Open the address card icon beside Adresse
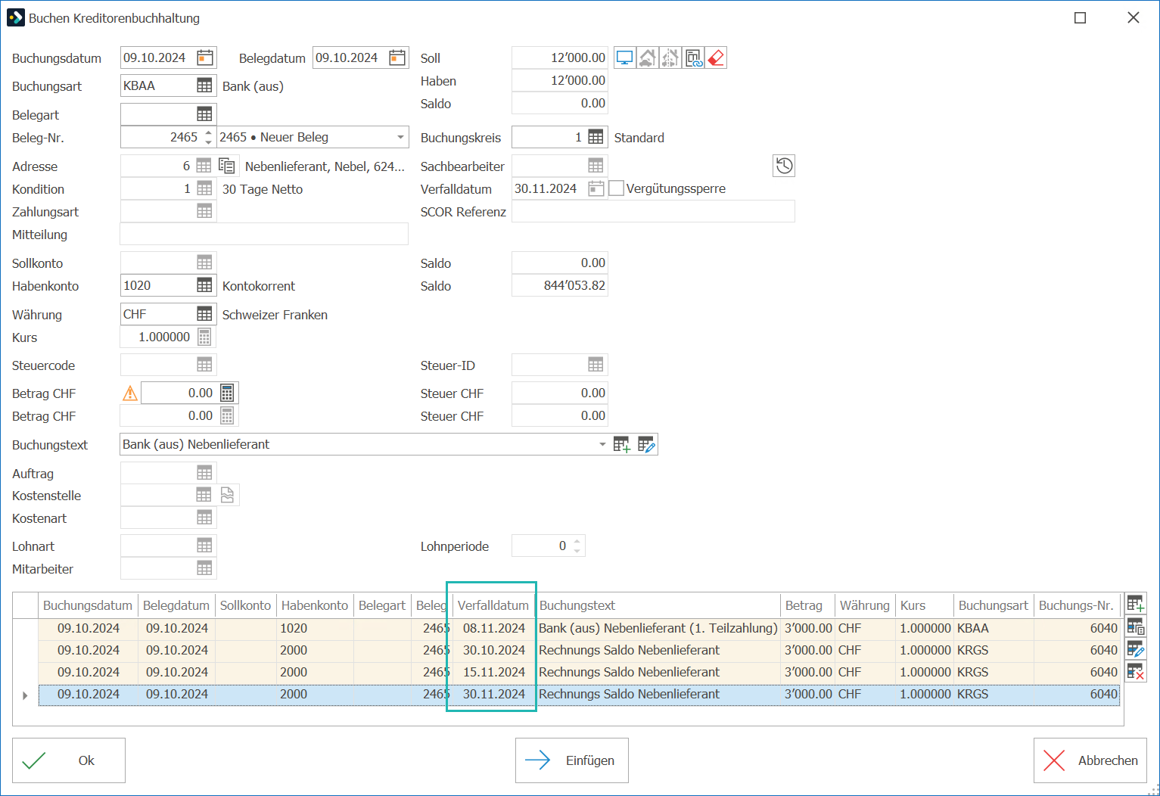The height and width of the screenshot is (796, 1160). click(x=227, y=166)
